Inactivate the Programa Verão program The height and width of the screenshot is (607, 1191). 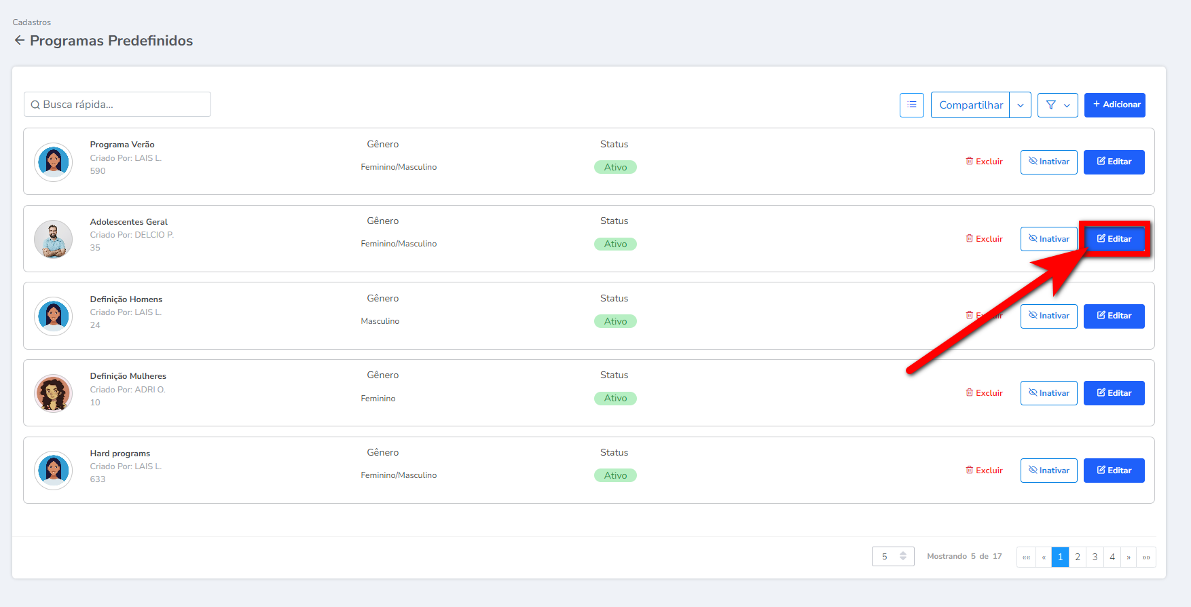click(x=1048, y=162)
